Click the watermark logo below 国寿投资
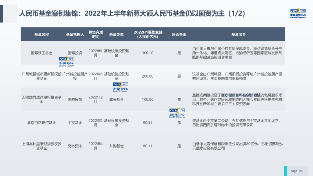 tap(66, 62)
